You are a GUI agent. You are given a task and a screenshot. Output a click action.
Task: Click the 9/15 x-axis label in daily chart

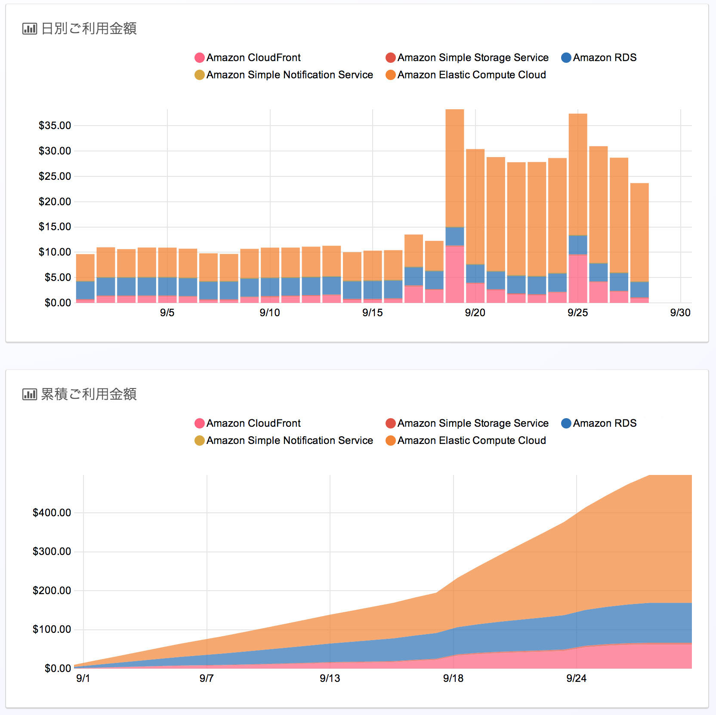373,313
